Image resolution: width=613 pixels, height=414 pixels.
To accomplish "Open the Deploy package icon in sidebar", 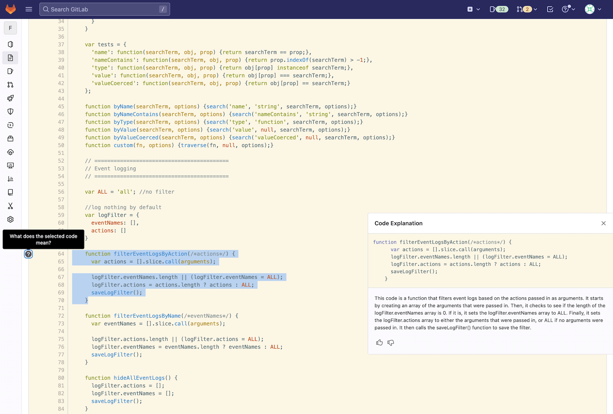I will click(x=10, y=138).
